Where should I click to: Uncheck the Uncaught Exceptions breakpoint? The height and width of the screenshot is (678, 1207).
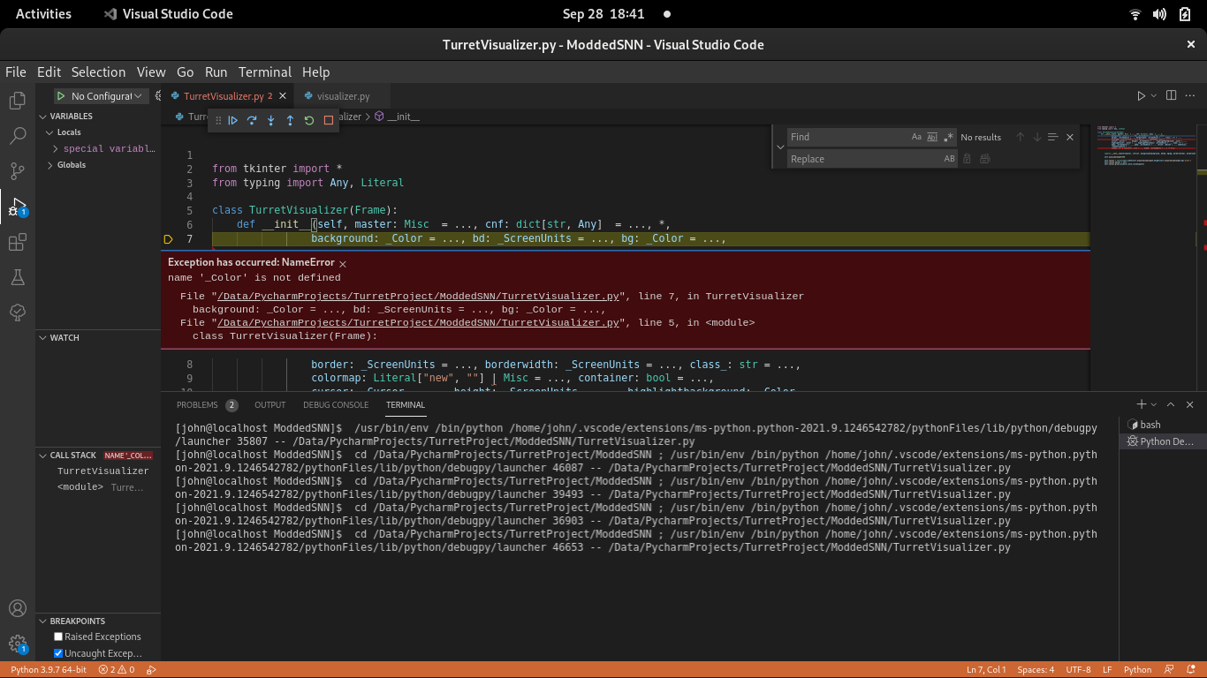57,653
